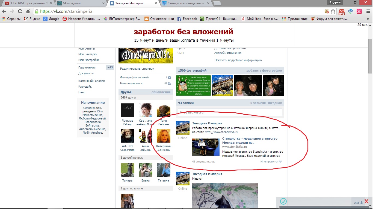
Task: Open the browser home page icon
Action: pos(28,11)
